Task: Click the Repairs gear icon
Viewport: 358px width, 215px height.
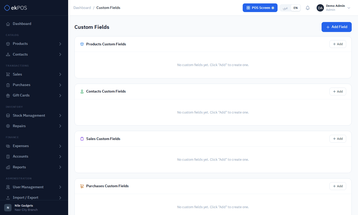Action: point(8,126)
